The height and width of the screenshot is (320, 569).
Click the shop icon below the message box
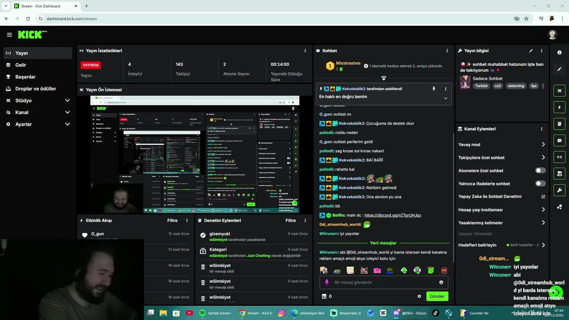[x=324, y=296]
